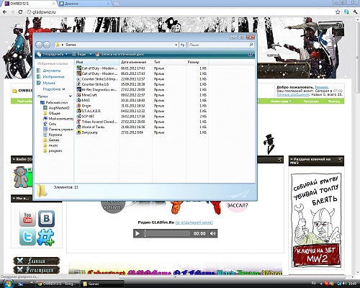
Task: Open Изображения favorite link
Action: pos(50,77)
